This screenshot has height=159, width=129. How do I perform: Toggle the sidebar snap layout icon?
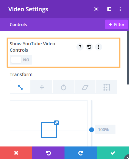point(109,9)
